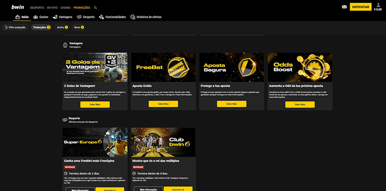Open the Club bwin banner image
386x191 pixels.
click(x=163, y=142)
